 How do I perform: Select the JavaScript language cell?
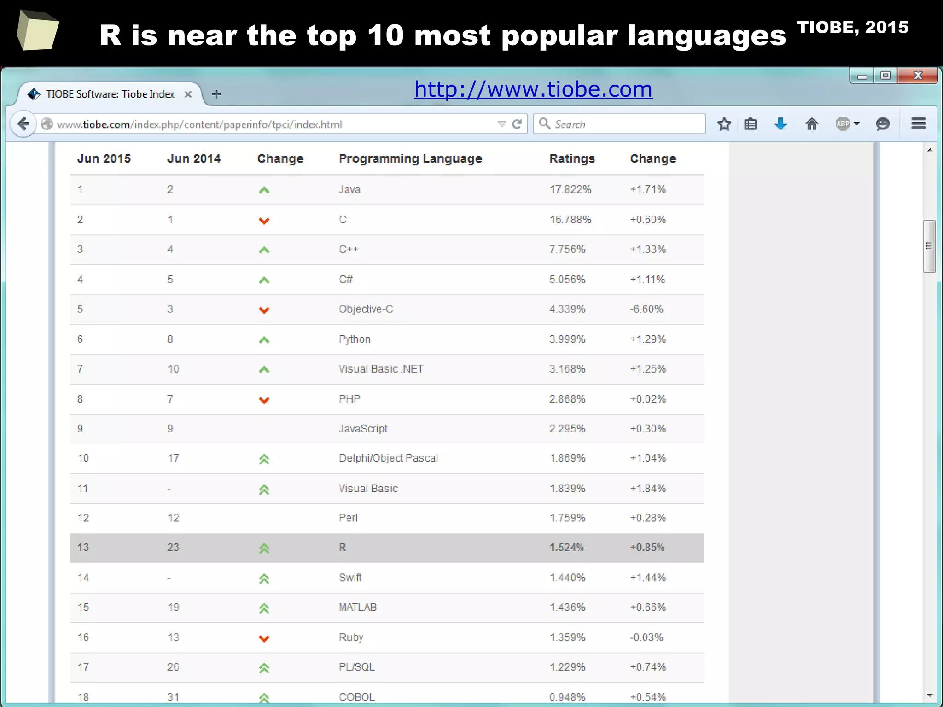click(363, 429)
